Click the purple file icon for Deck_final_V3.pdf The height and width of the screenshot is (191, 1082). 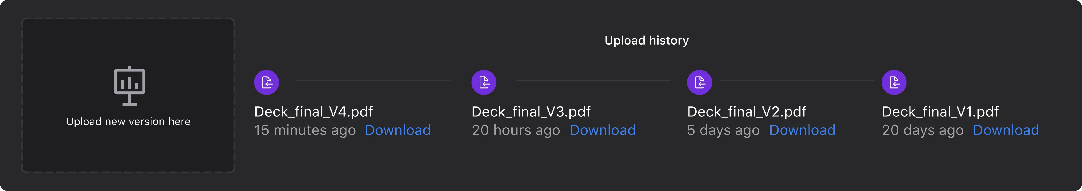[484, 82]
